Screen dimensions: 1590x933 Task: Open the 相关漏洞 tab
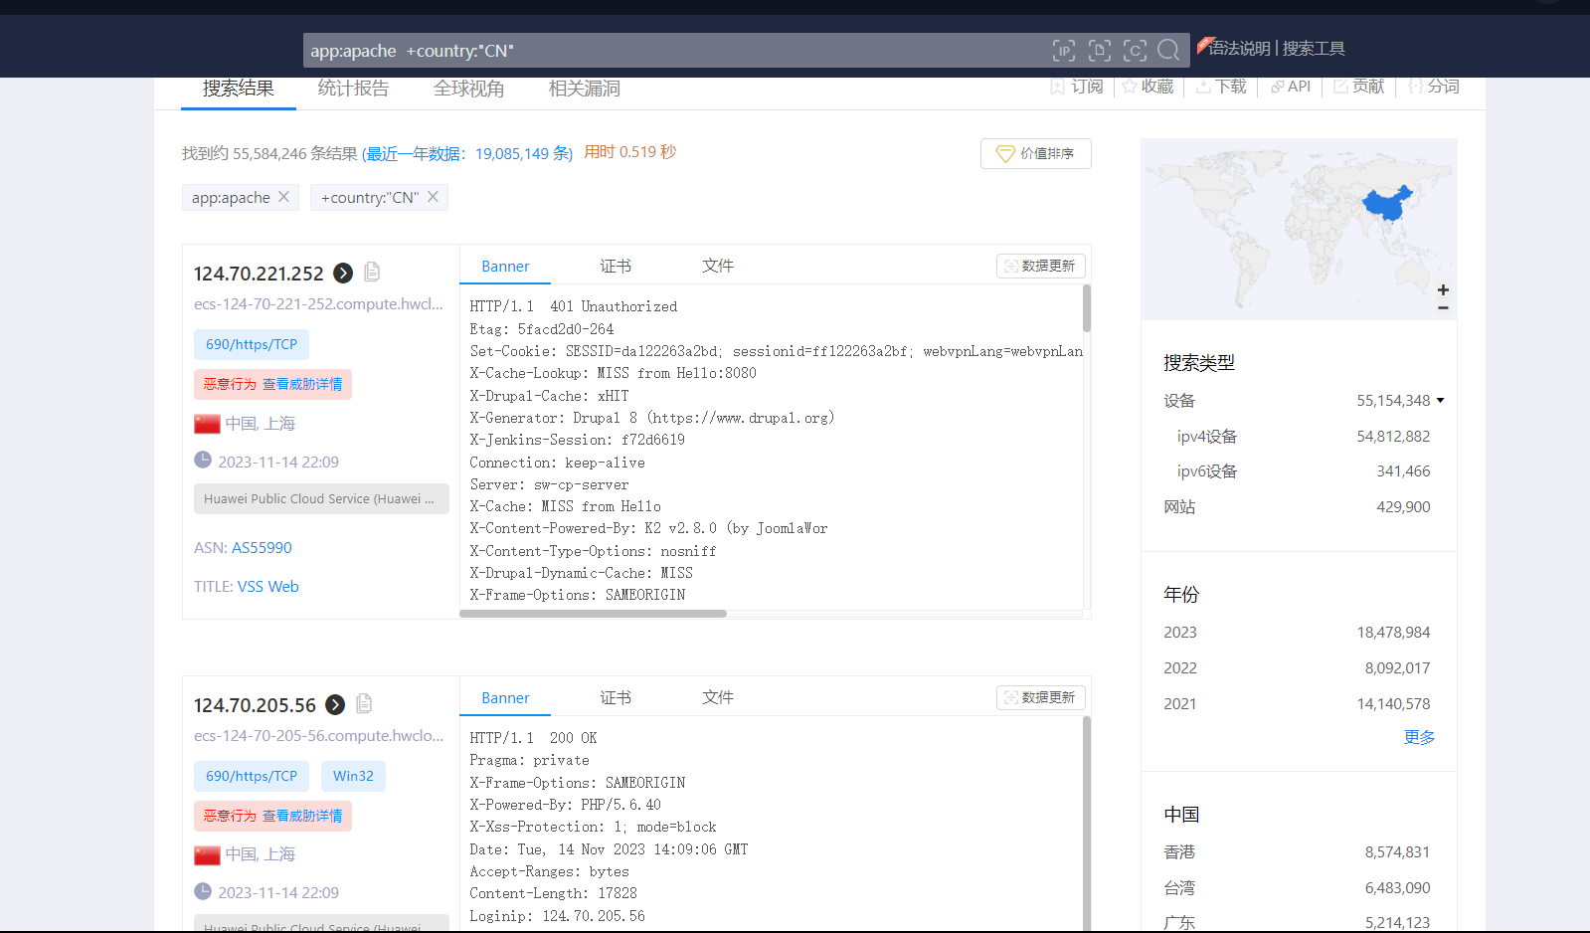[x=585, y=89]
